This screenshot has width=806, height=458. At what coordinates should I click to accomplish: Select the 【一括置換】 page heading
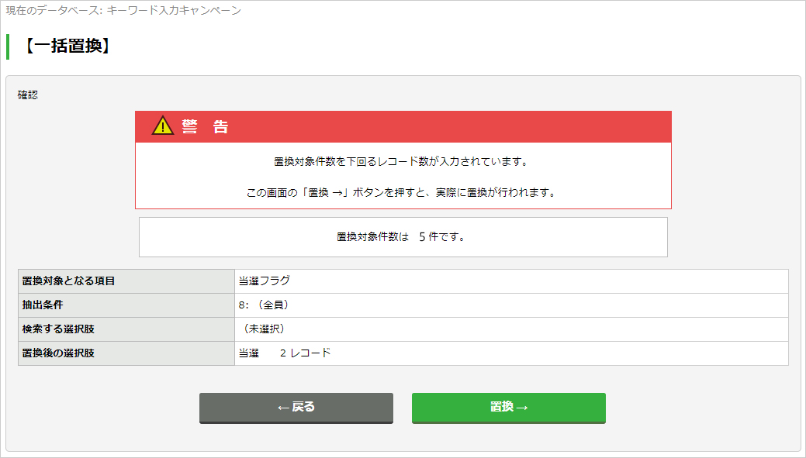(67, 46)
